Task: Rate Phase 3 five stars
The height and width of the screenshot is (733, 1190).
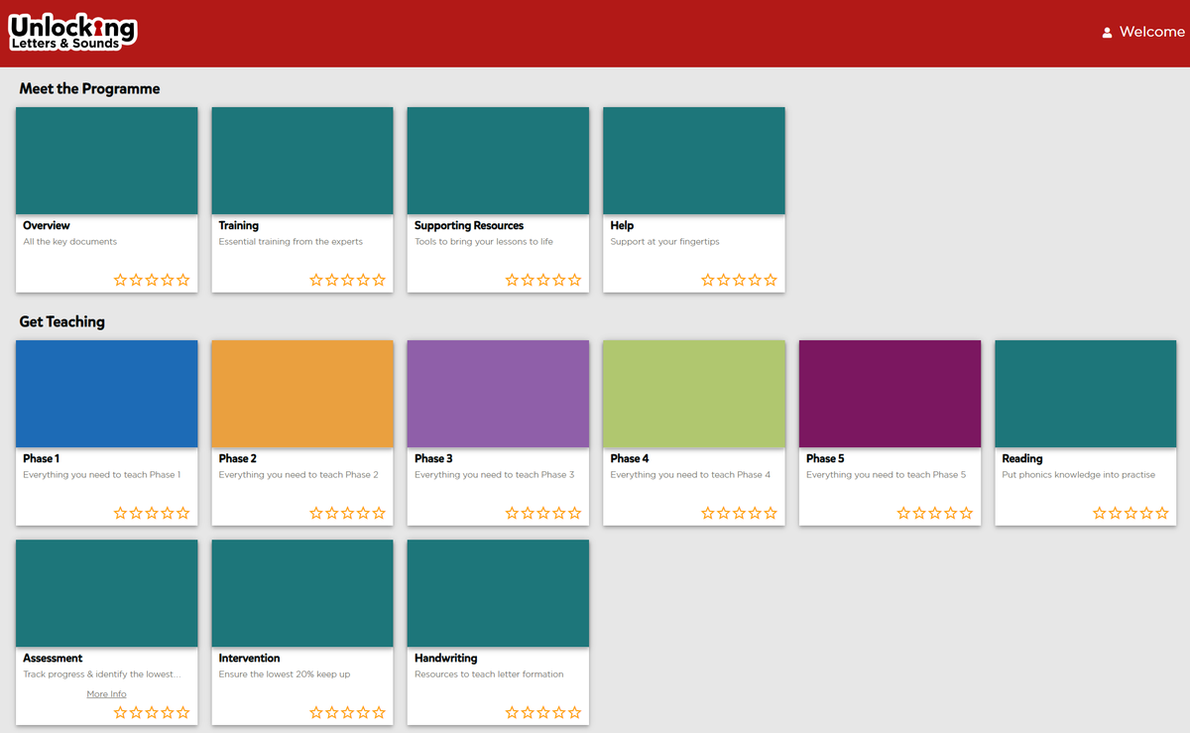Action: pyautogui.click(x=575, y=514)
